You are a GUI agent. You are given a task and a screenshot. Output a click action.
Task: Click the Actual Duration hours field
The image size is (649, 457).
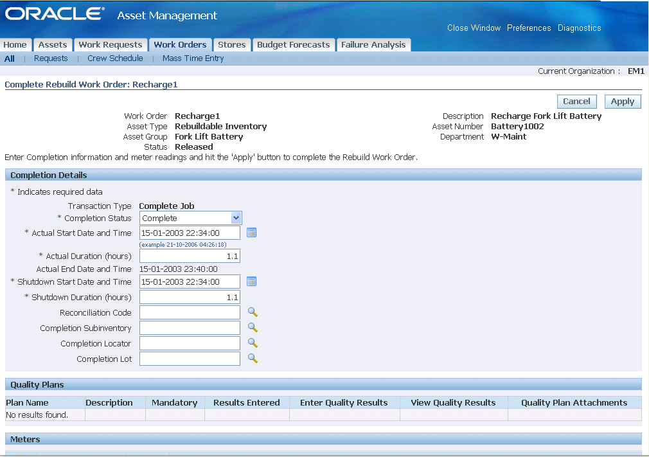click(x=190, y=256)
